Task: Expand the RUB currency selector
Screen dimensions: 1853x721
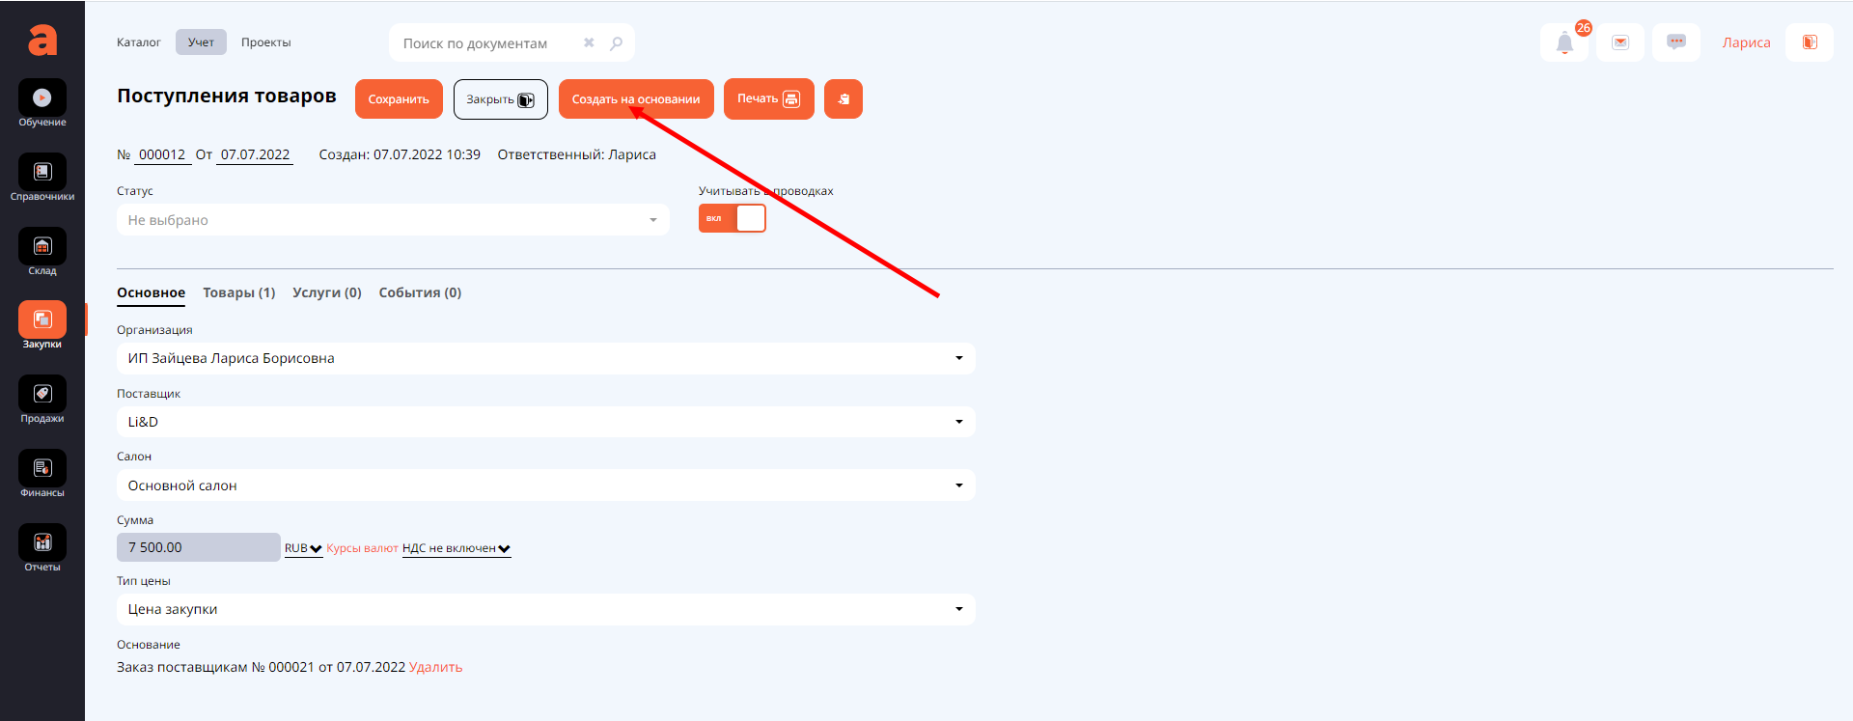Action: (x=303, y=548)
